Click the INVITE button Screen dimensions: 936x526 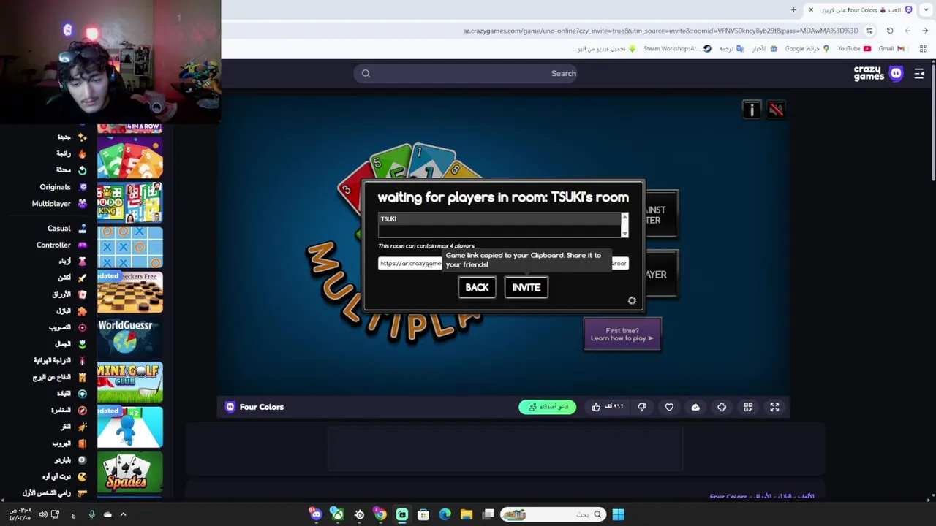pyautogui.click(x=526, y=287)
